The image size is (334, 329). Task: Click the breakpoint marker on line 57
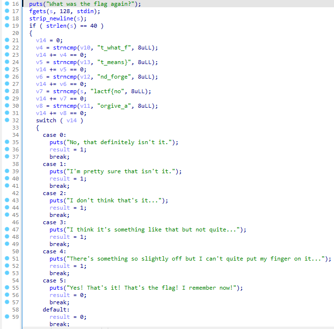[x=7, y=302]
